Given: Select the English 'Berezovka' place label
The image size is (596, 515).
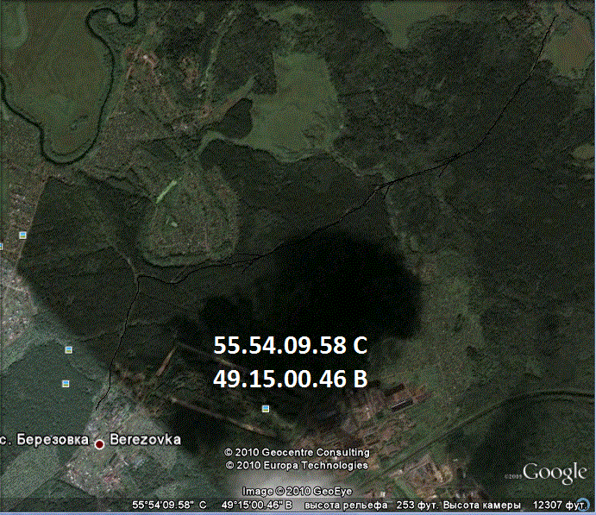Looking at the screenshot, I should click(144, 439).
